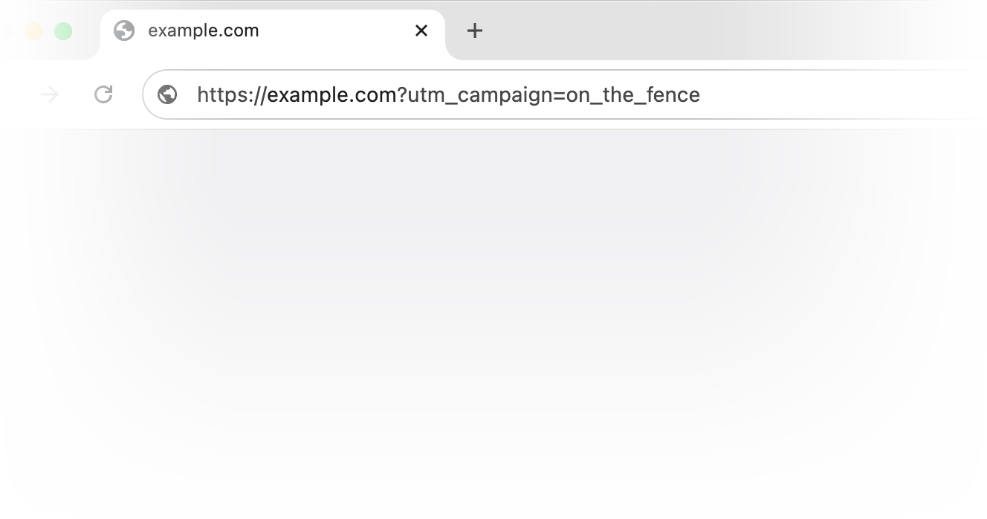Click the green fullscreen window button

(63, 31)
